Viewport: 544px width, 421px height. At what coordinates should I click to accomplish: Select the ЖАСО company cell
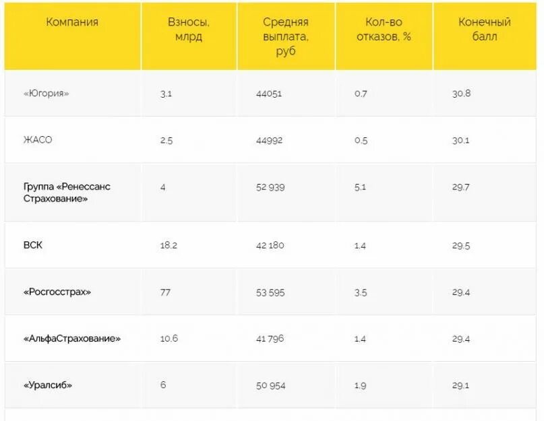38,139
